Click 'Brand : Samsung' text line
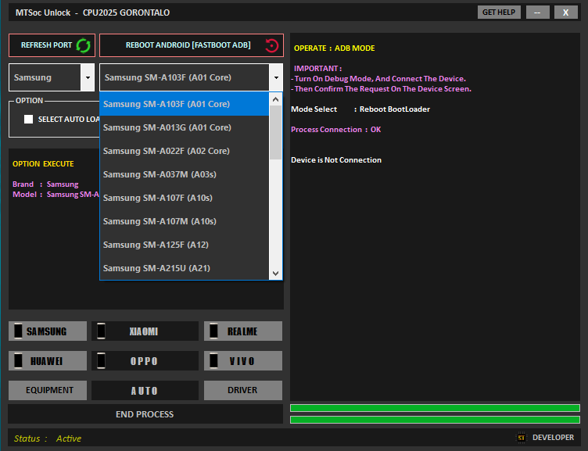Viewport: 588px width, 451px height. point(45,184)
